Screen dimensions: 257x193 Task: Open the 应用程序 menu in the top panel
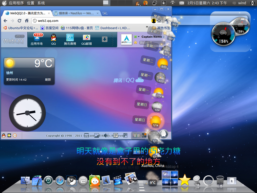(16, 3)
